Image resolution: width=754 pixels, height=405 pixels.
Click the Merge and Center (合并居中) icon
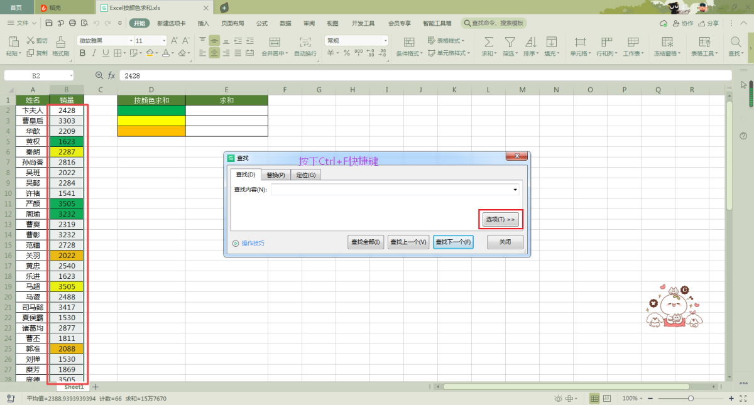[x=274, y=42]
